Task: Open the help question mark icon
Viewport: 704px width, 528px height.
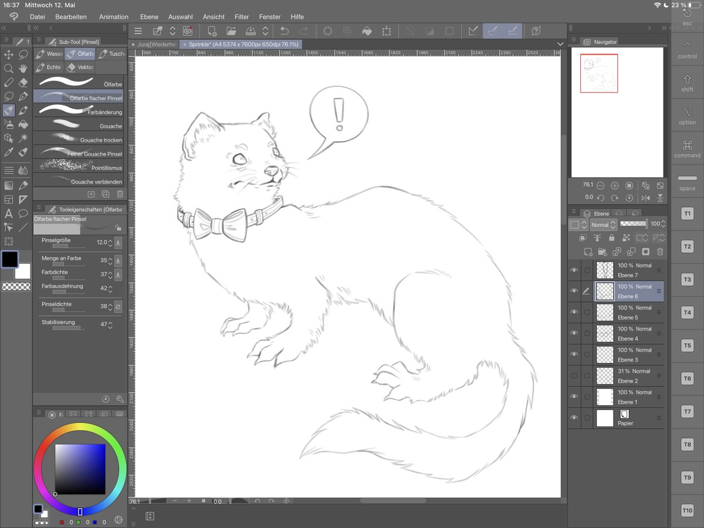Action: (x=536, y=31)
